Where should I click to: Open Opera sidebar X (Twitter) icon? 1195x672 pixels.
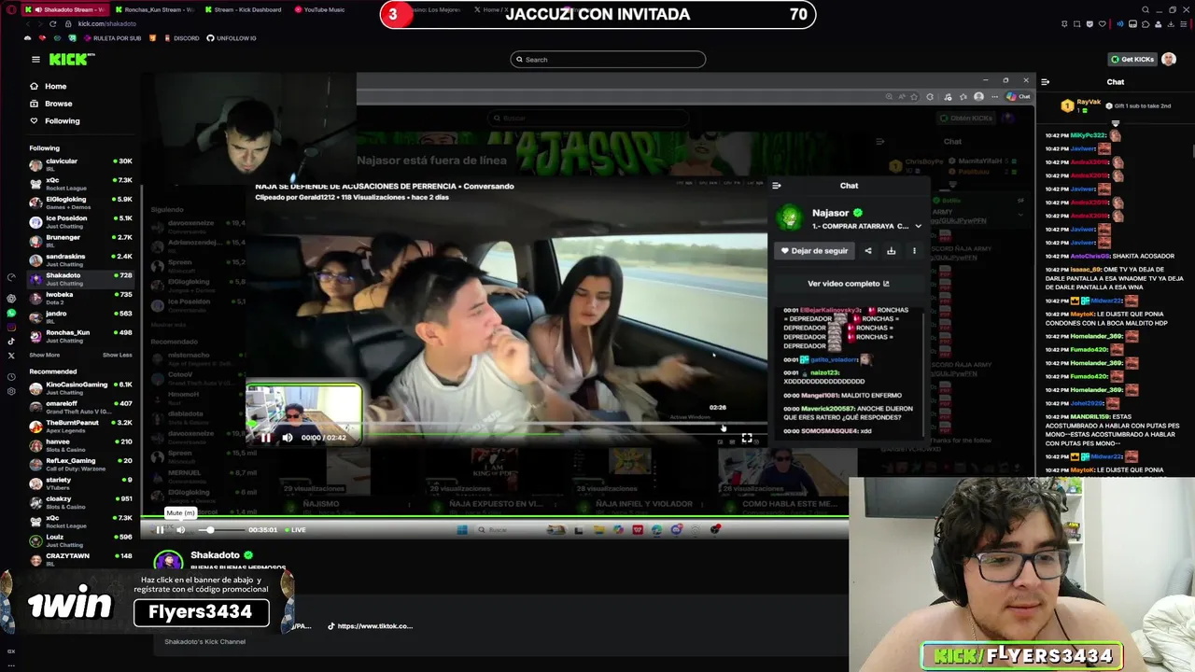(11, 356)
